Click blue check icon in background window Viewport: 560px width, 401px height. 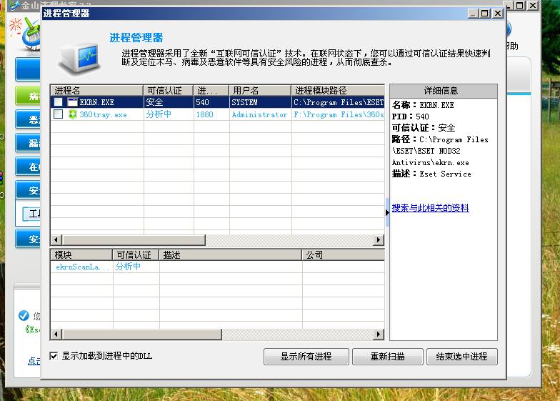click(24, 315)
